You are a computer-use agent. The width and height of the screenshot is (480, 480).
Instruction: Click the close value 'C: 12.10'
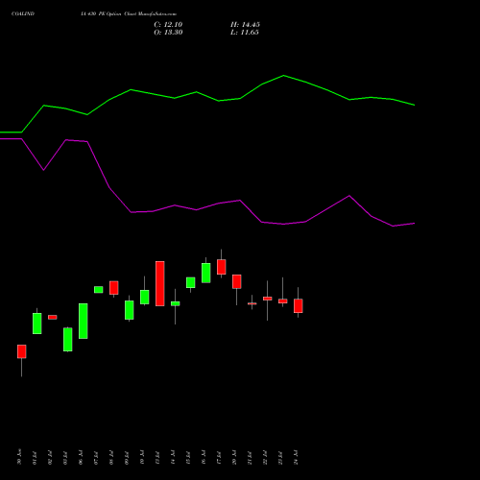(168, 25)
